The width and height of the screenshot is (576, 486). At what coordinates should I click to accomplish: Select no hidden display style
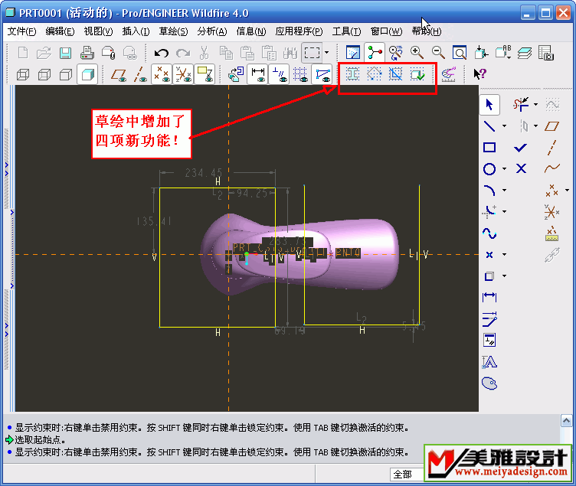click(x=66, y=74)
